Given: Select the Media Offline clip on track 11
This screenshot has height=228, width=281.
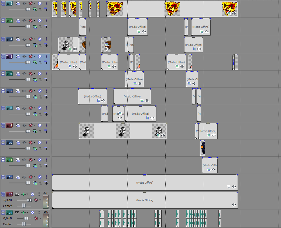Looking at the screenshot, I should [x=210, y=165].
